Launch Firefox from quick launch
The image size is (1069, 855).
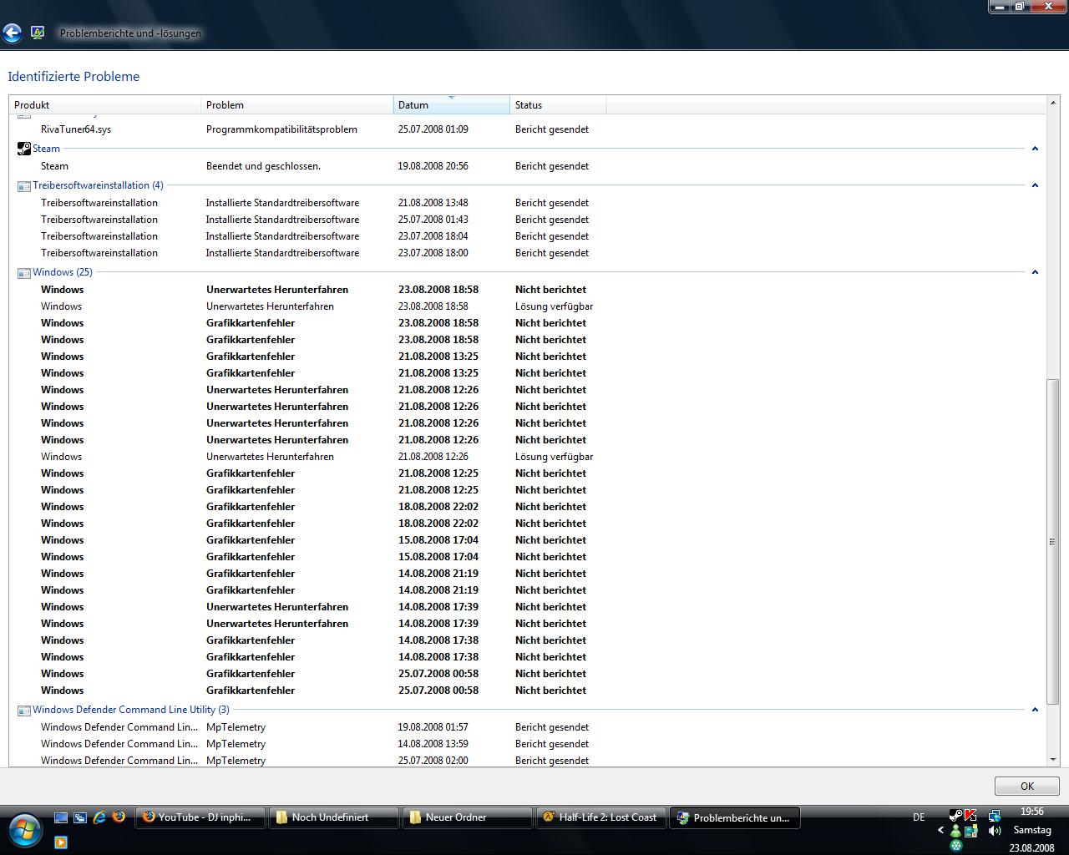(119, 817)
